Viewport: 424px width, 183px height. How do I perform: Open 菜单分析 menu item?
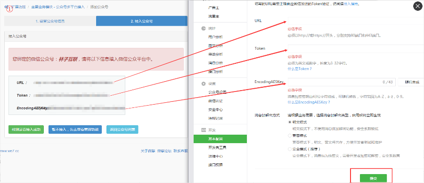[x=215, y=54]
